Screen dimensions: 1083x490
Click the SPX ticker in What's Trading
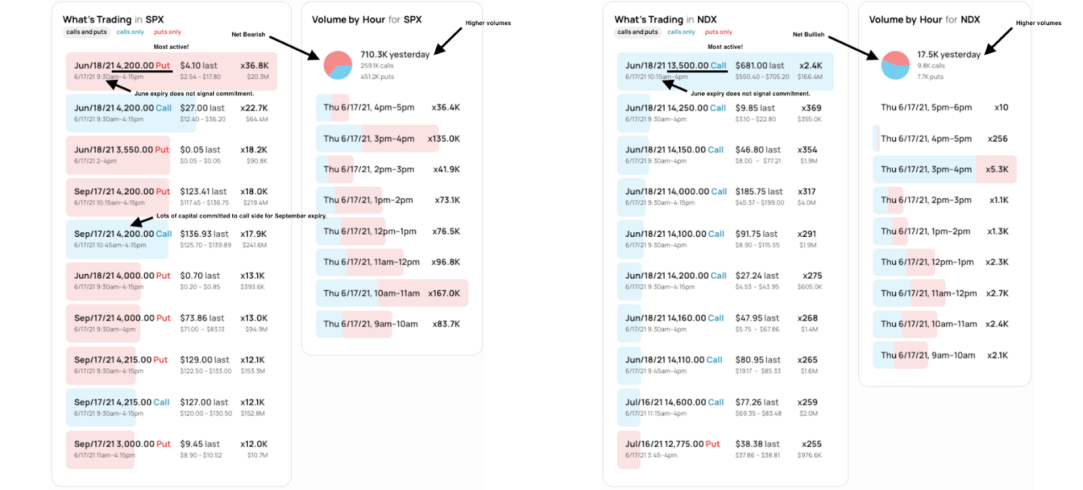coord(154,20)
